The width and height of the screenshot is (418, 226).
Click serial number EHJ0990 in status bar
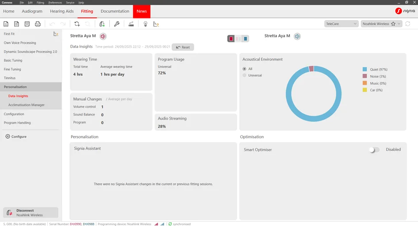pyautogui.click(x=76, y=224)
